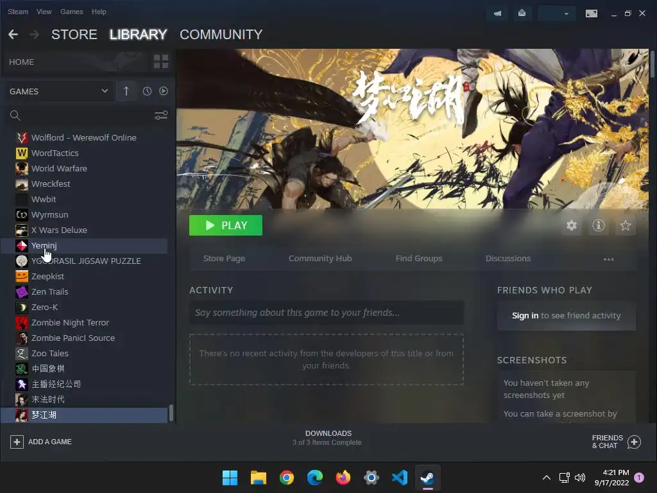
Task: Open volume speaker tray icon
Action: (580, 478)
